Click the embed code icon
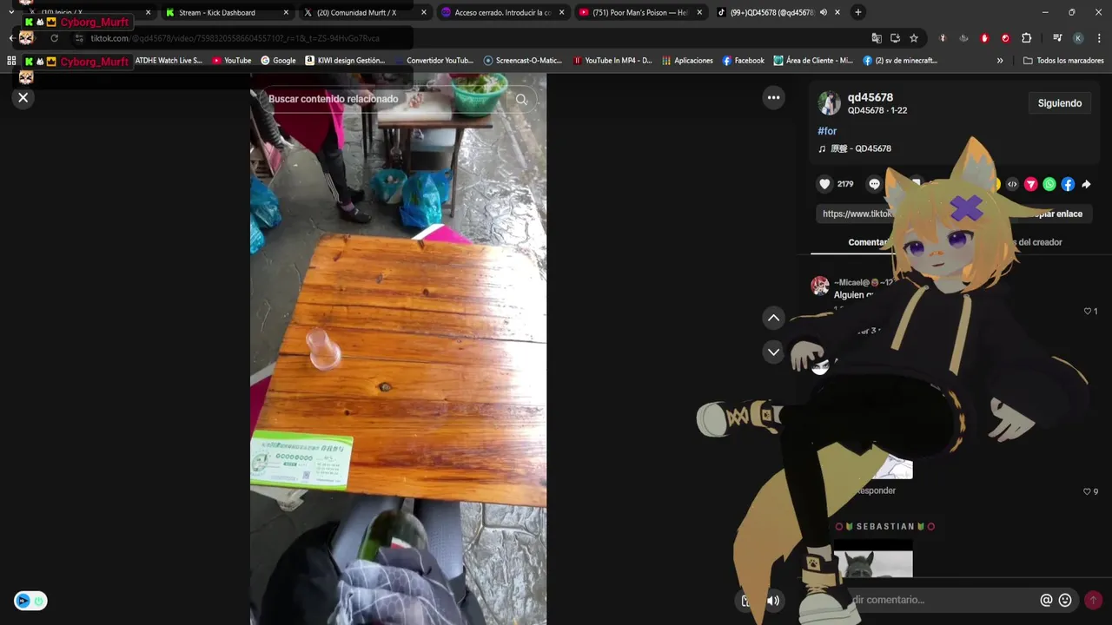This screenshot has width=1112, height=625. click(x=1012, y=184)
